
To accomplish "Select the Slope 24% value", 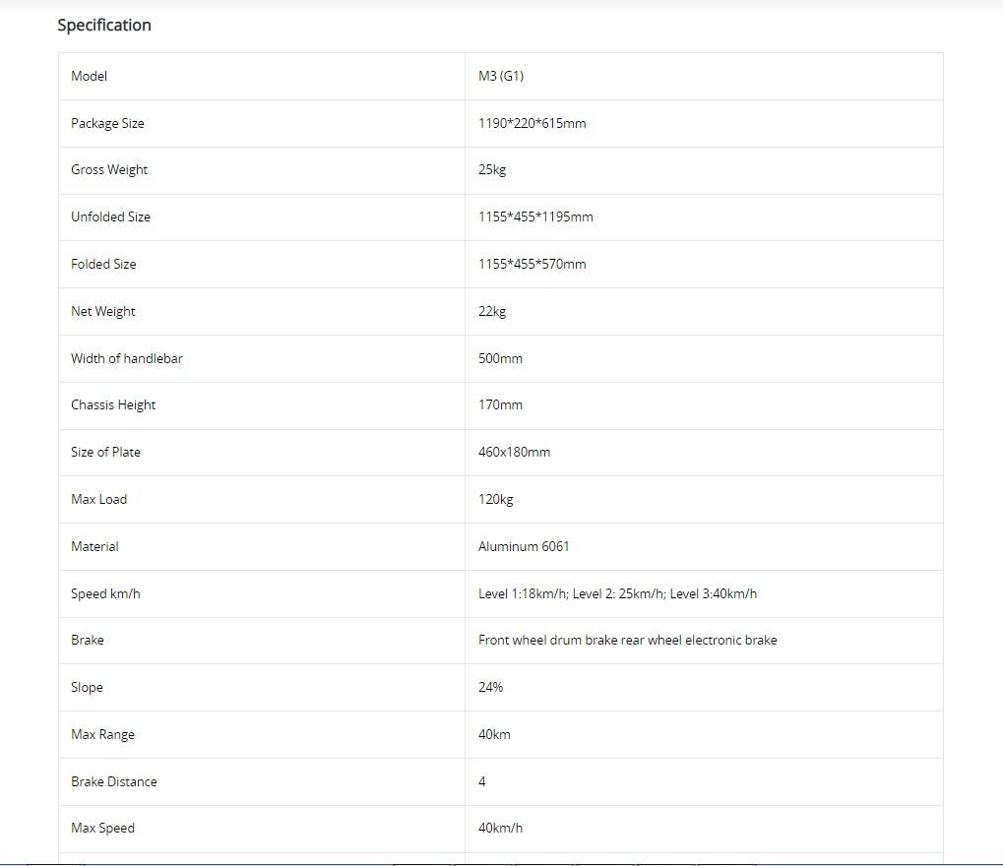I will point(490,687).
